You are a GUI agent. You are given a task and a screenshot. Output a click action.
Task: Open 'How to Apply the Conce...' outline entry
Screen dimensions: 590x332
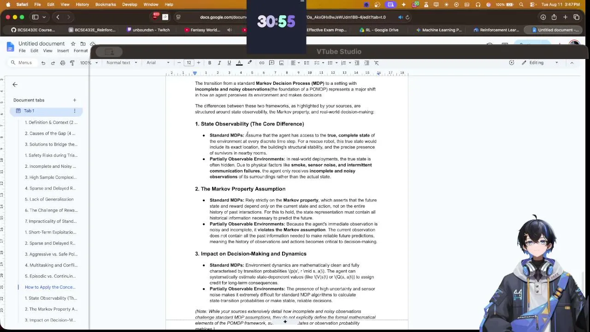[x=50, y=287]
